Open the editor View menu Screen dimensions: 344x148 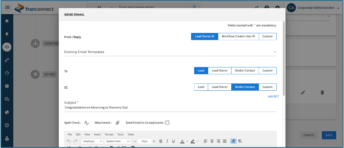click(87, 134)
